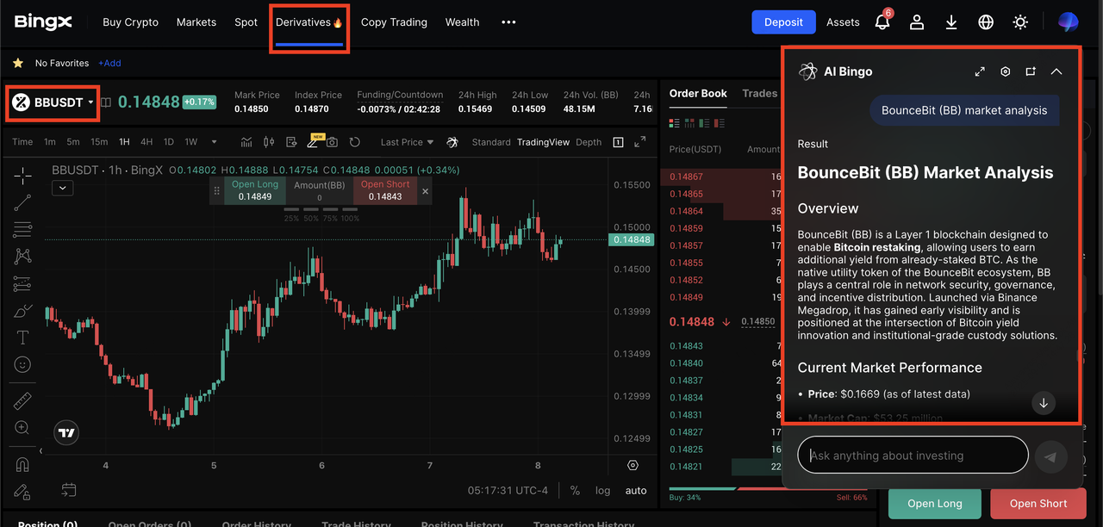
Task: Open the user account profile icon
Action: tap(917, 22)
